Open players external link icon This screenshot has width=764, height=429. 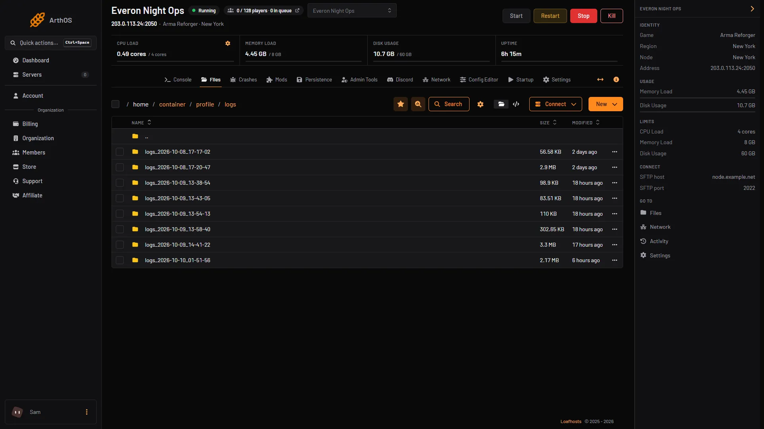[297, 11]
